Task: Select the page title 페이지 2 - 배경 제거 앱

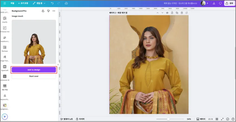Action: coord(118,13)
